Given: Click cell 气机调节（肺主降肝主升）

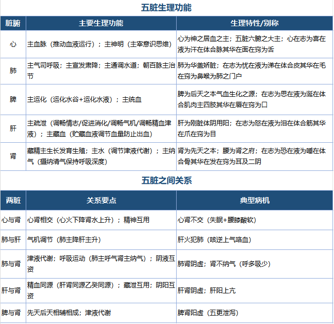Looking at the screenshot, I should coord(101,240).
